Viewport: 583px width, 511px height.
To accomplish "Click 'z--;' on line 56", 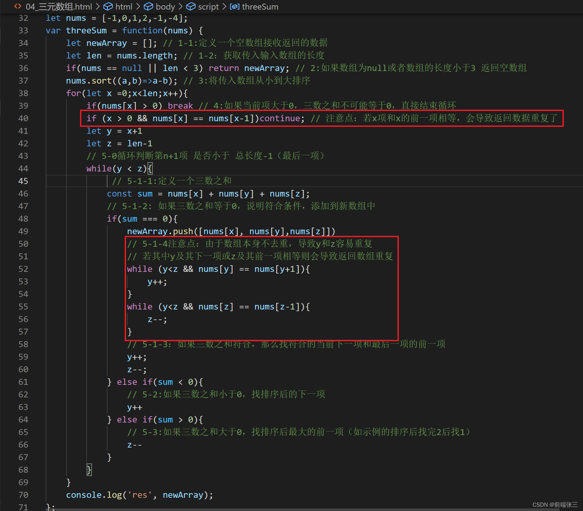I will coord(157,319).
